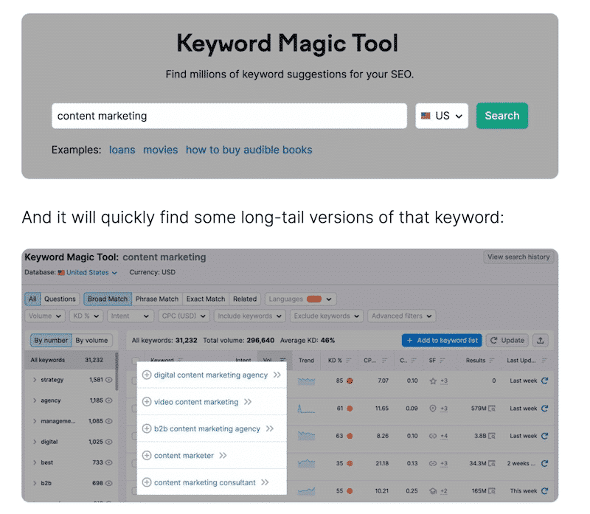Click the green Search button
This screenshot has width=590, height=514.
click(x=502, y=116)
